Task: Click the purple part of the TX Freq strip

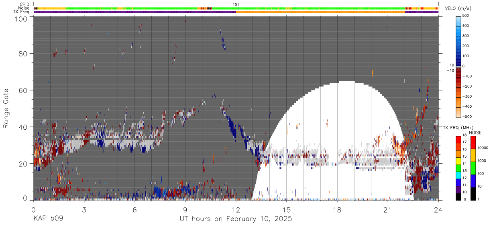Action: [x=134, y=12]
